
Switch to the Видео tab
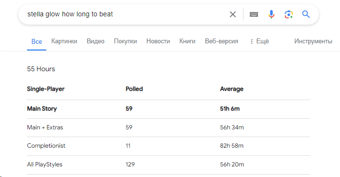tap(95, 41)
